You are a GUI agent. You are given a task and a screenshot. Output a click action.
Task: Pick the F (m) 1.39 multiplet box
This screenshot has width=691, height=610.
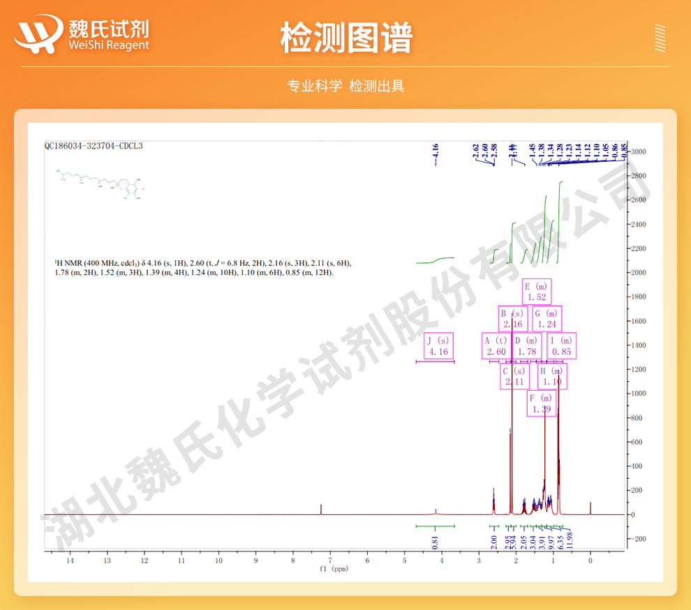[542, 403]
